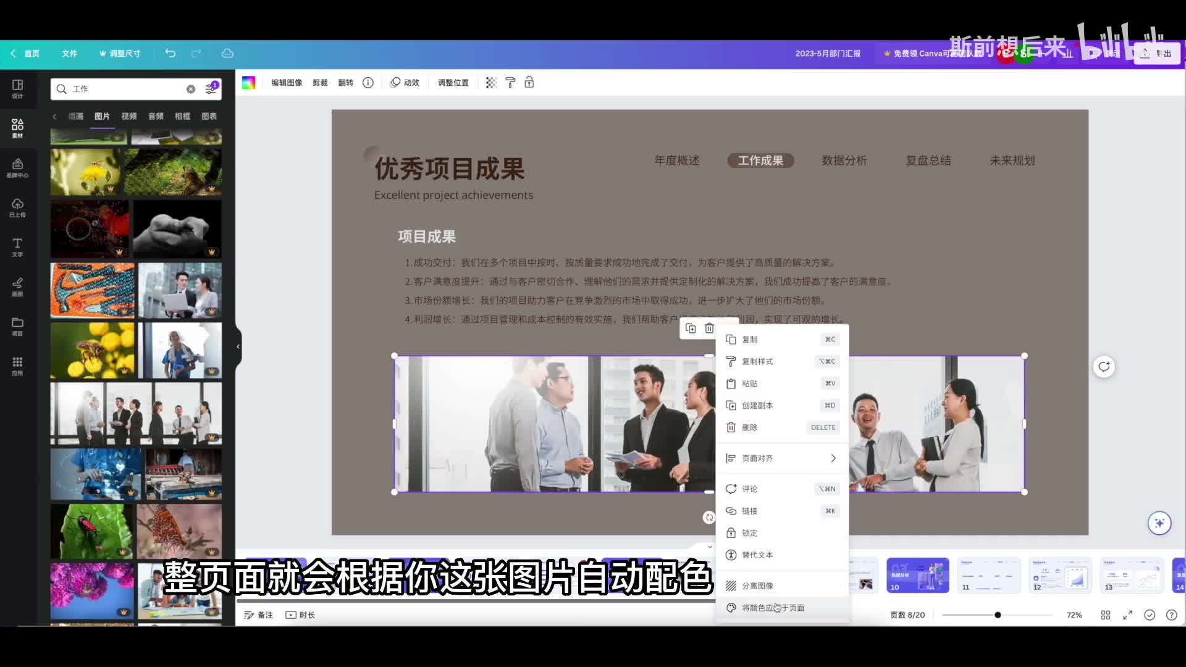Open the image info circle icon

[x=368, y=83]
